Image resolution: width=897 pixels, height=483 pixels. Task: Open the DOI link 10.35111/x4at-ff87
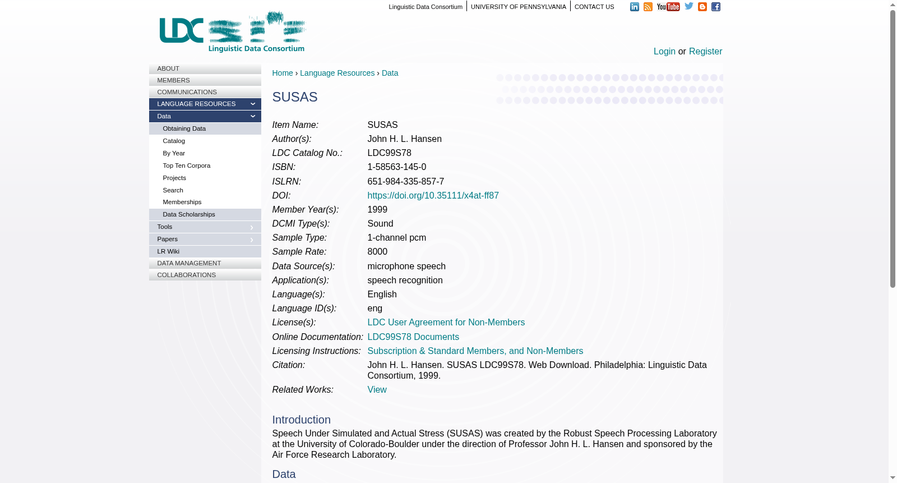pos(433,196)
